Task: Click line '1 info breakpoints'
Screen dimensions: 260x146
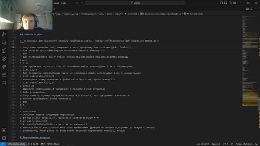Action: 33,92
